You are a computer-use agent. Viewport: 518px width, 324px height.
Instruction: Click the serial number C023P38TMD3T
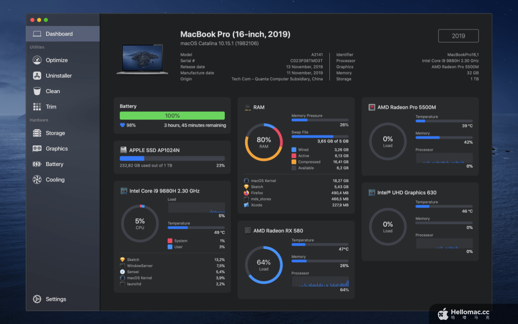pyautogui.click(x=306, y=61)
